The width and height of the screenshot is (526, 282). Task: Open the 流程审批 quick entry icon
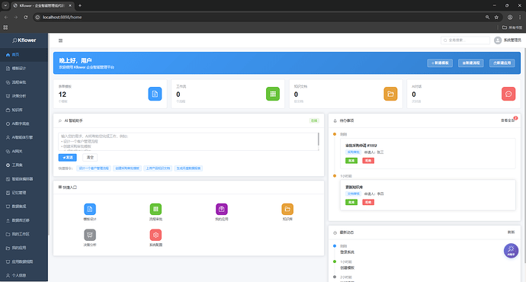[156, 210]
